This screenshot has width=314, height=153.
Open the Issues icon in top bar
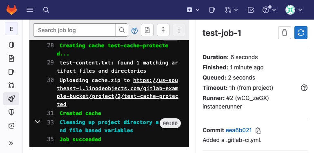[212, 10]
